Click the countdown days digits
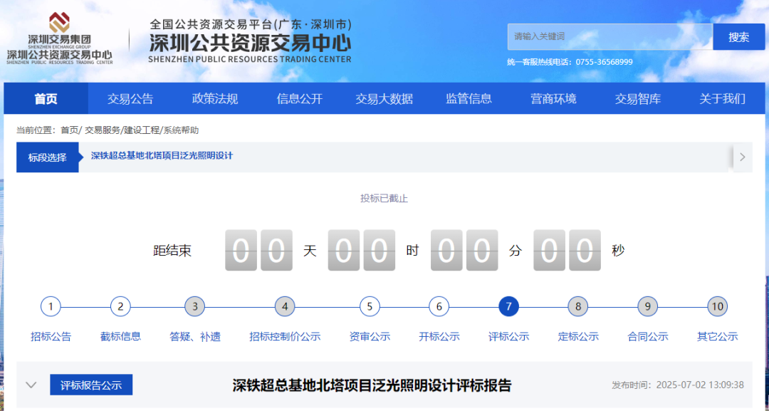 [259, 250]
